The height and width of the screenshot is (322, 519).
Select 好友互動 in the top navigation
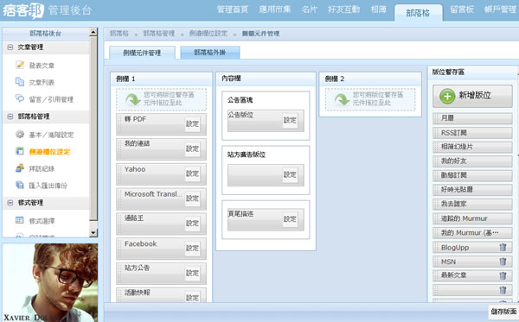(x=343, y=9)
